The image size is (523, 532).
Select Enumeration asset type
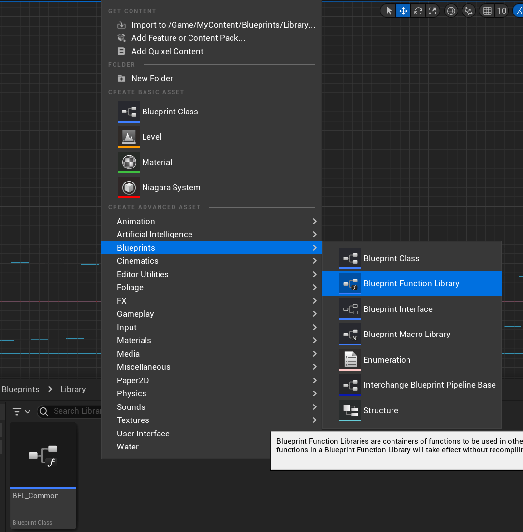(412, 360)
